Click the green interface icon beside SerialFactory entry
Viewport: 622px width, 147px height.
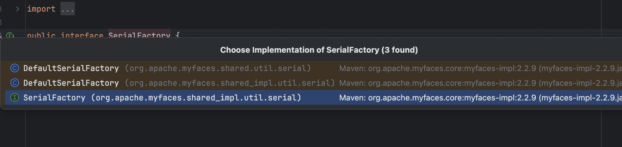15,97
